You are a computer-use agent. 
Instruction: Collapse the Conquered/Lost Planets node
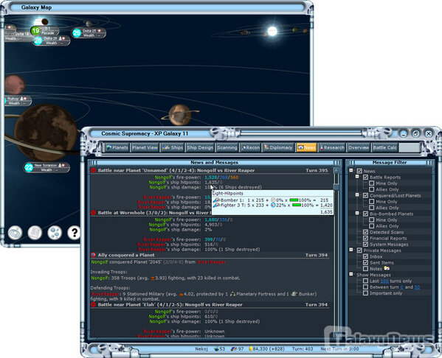tap(357, 194)
